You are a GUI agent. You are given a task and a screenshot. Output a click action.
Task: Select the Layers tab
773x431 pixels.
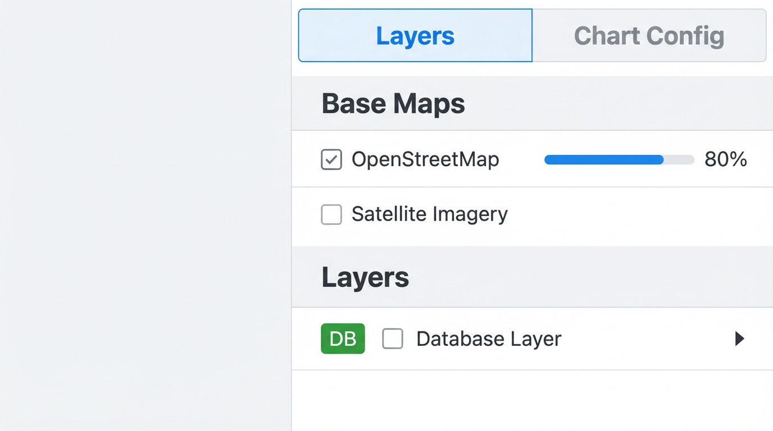click(415, 35)
